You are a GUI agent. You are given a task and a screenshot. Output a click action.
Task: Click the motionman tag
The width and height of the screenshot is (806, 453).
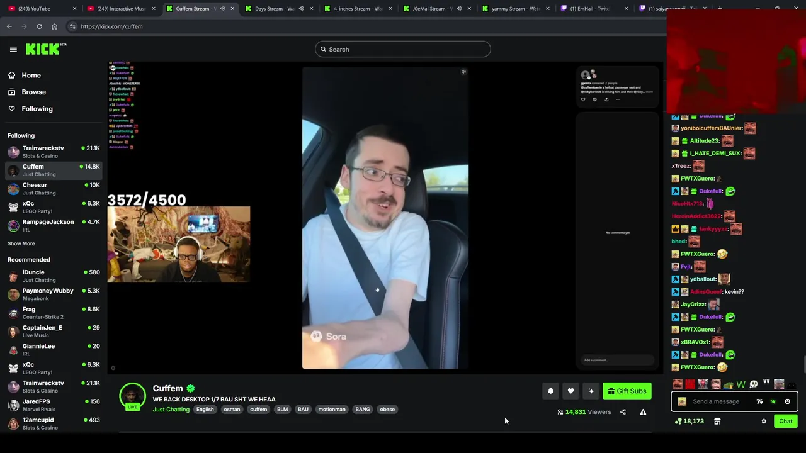332,410
